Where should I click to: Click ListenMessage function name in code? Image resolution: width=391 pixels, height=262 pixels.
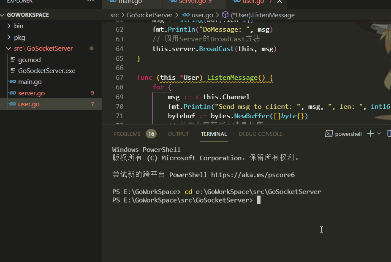click(232, 78)
